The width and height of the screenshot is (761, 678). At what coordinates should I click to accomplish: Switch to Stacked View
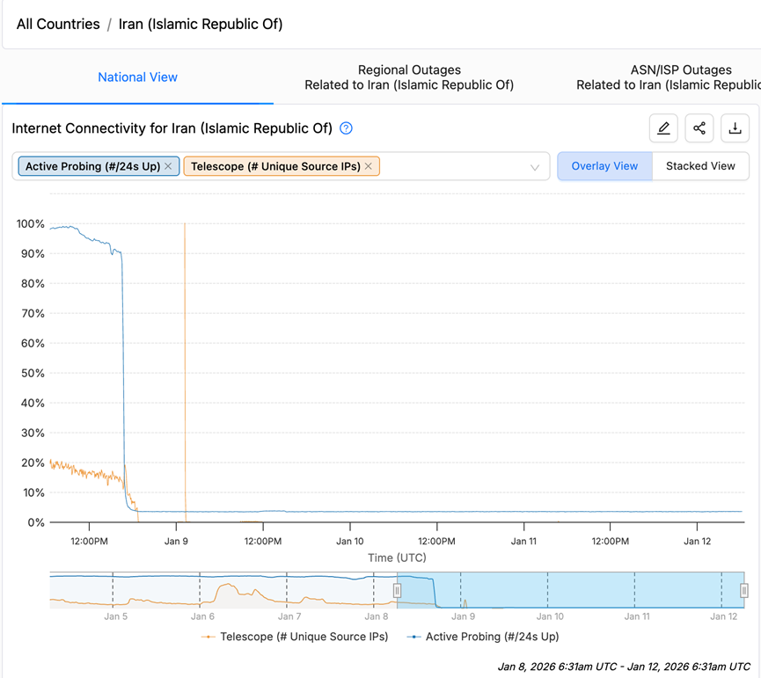click(700, 166)
